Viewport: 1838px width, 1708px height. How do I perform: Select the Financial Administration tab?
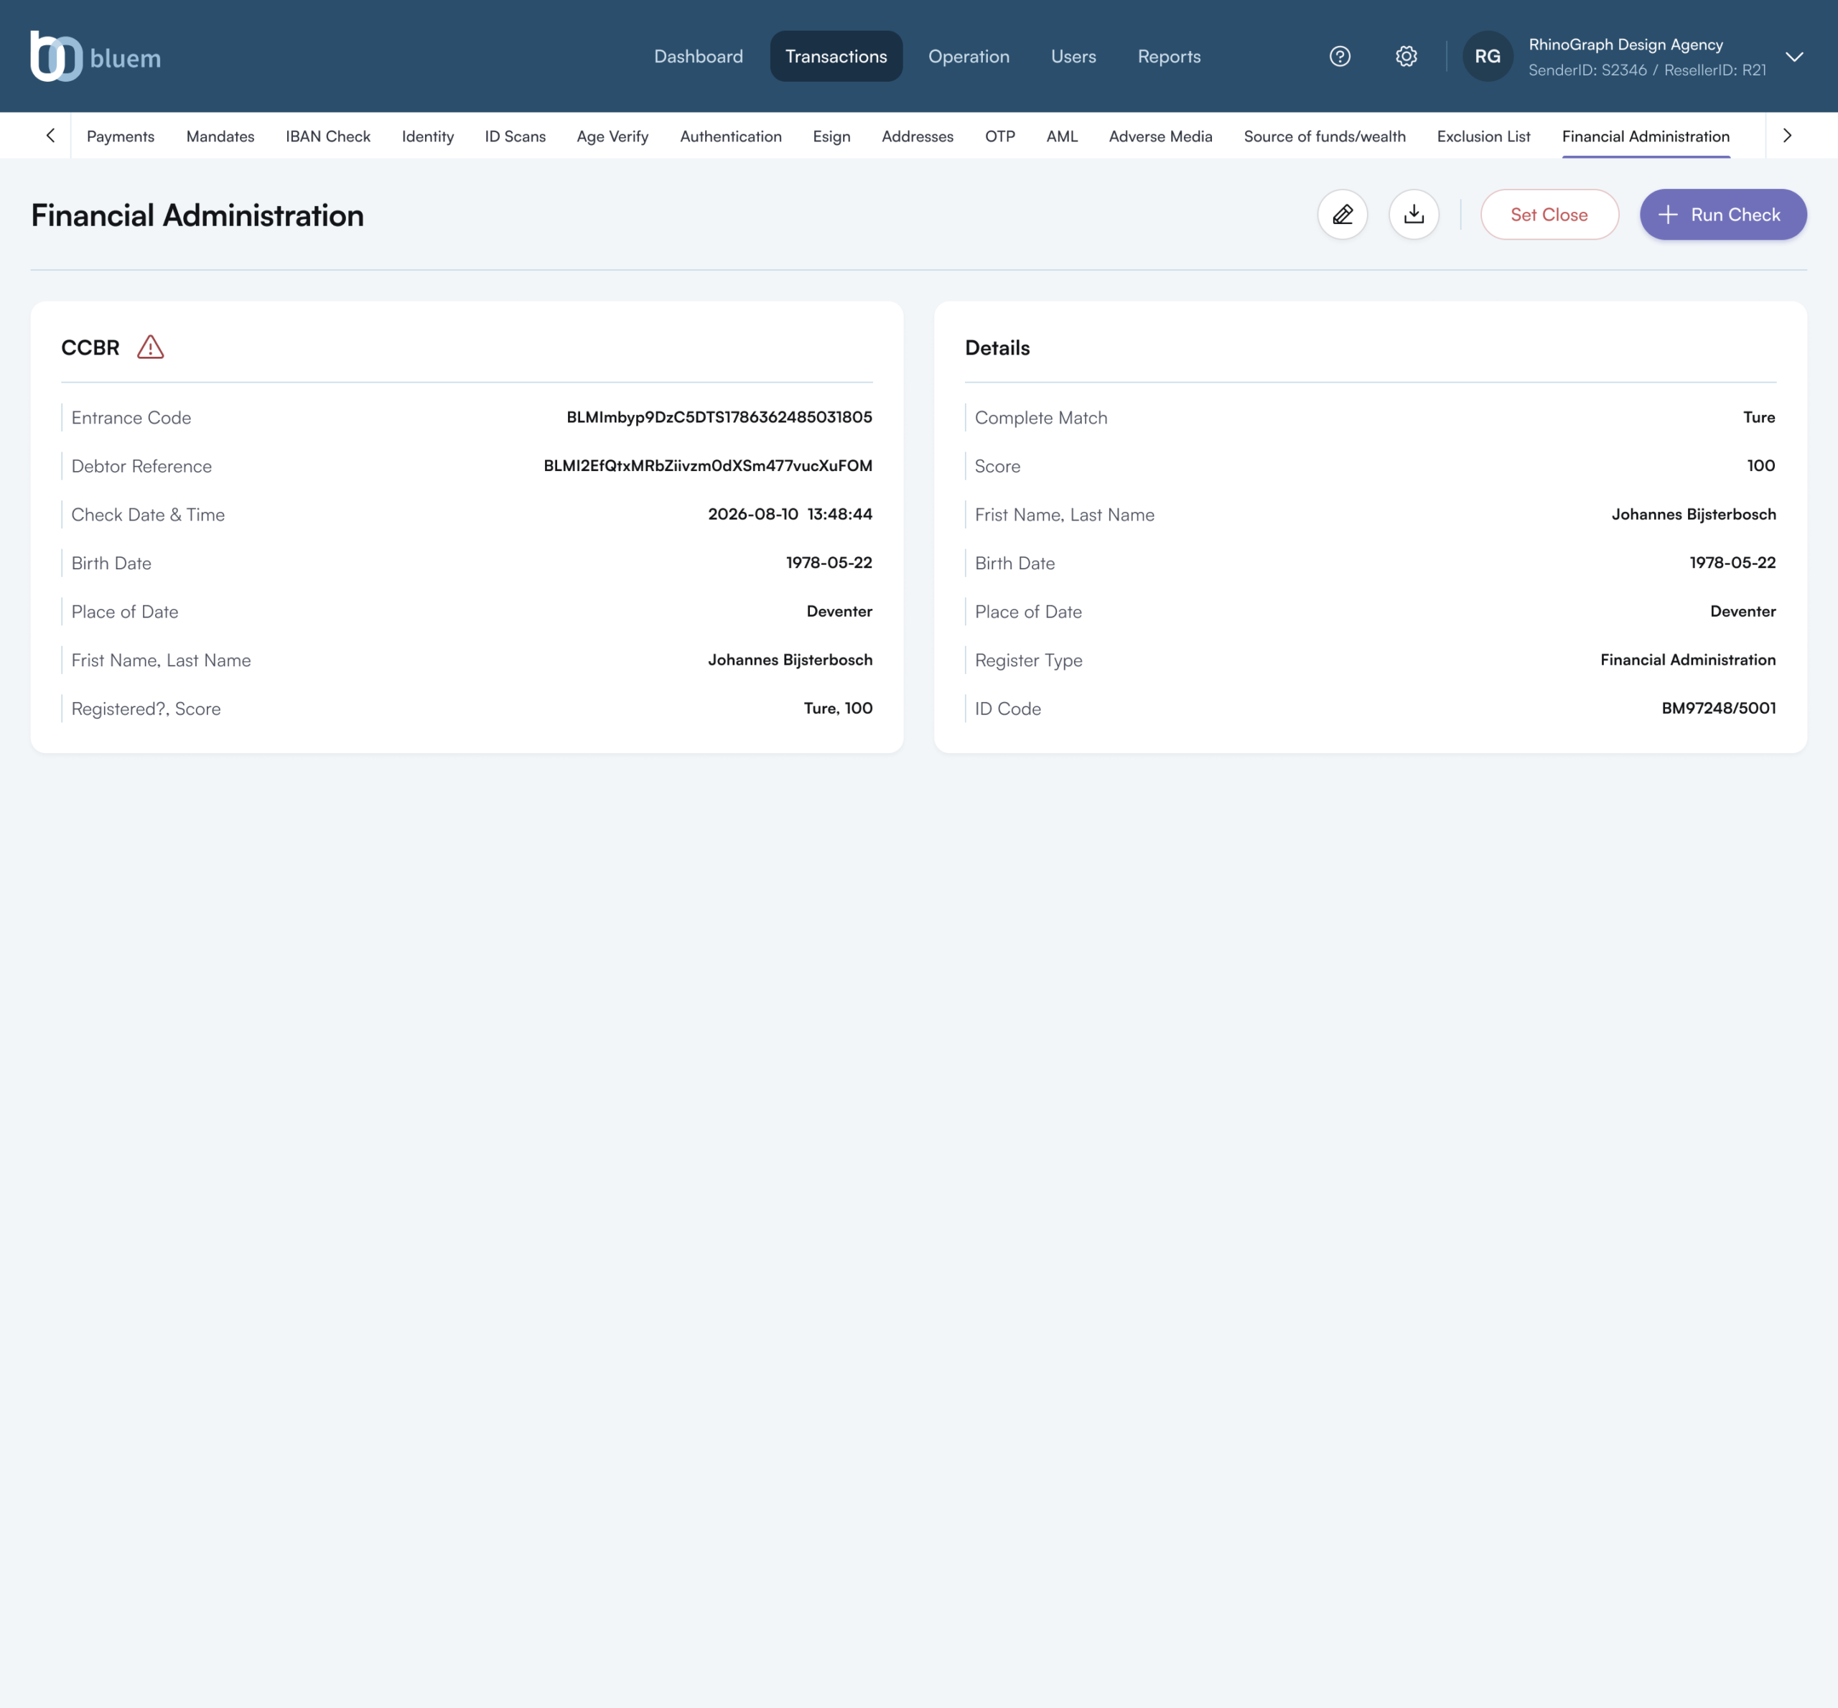pyautogui.click(x=1645, y=136)
